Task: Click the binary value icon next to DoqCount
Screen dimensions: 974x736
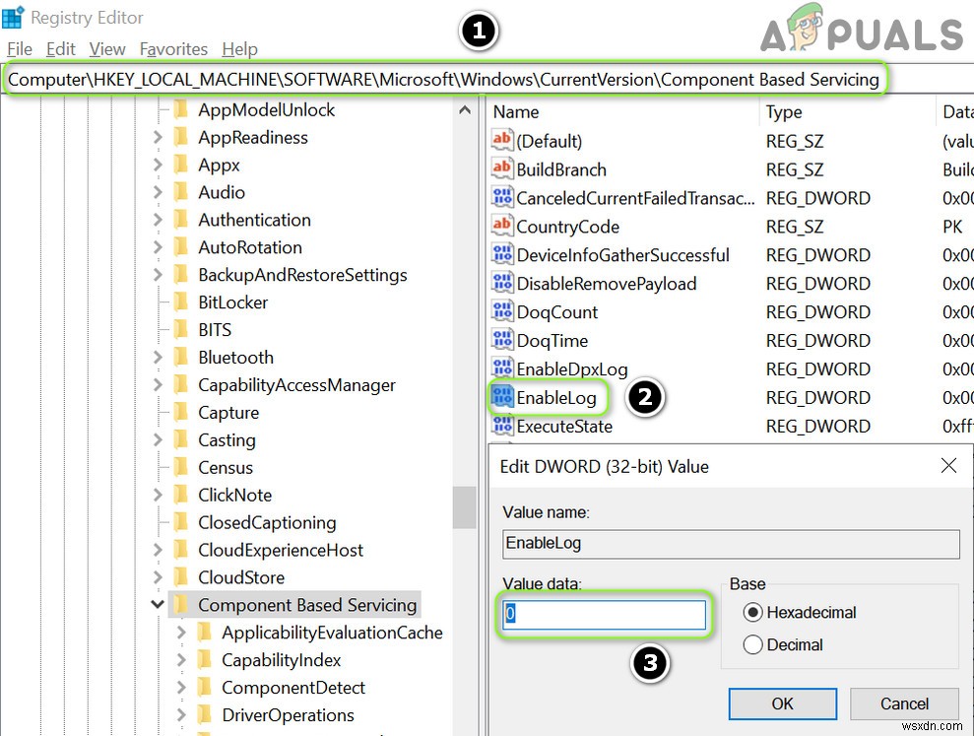Action: tap(502, 311)
